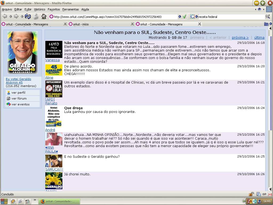Screen dimensions: 273x205
Task: Click the ZoneAlarm ZA tray icon
Action: tap(250, 201)
